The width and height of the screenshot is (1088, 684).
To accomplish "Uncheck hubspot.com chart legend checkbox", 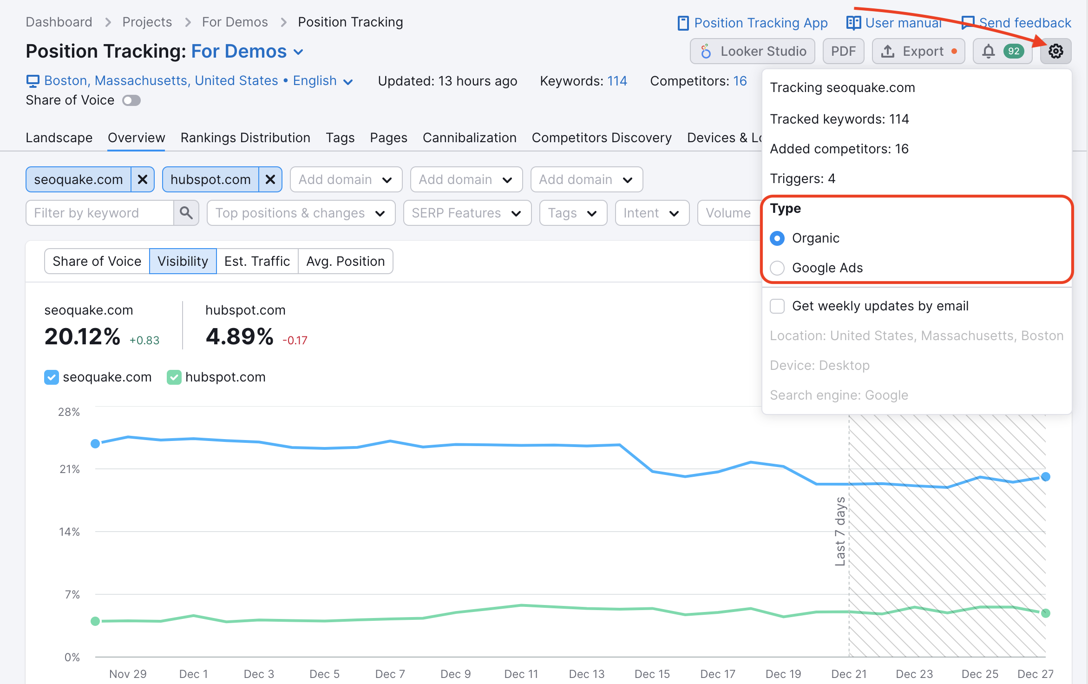I will tap(174, 377).
